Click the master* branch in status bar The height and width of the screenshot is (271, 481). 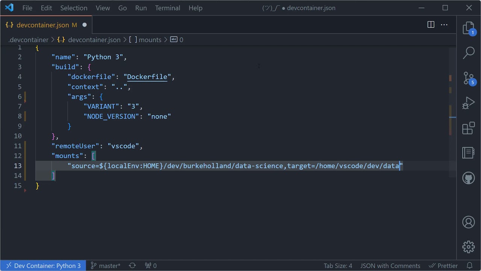click(x=106, y=266)
